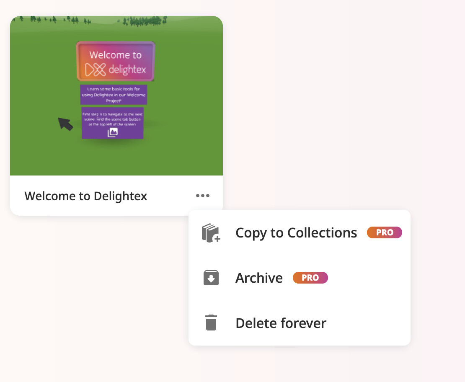This screenshot has height=382, width=465.
Task: Click the scene gallery icon in the thumbnail
Action: coord(113,132)
